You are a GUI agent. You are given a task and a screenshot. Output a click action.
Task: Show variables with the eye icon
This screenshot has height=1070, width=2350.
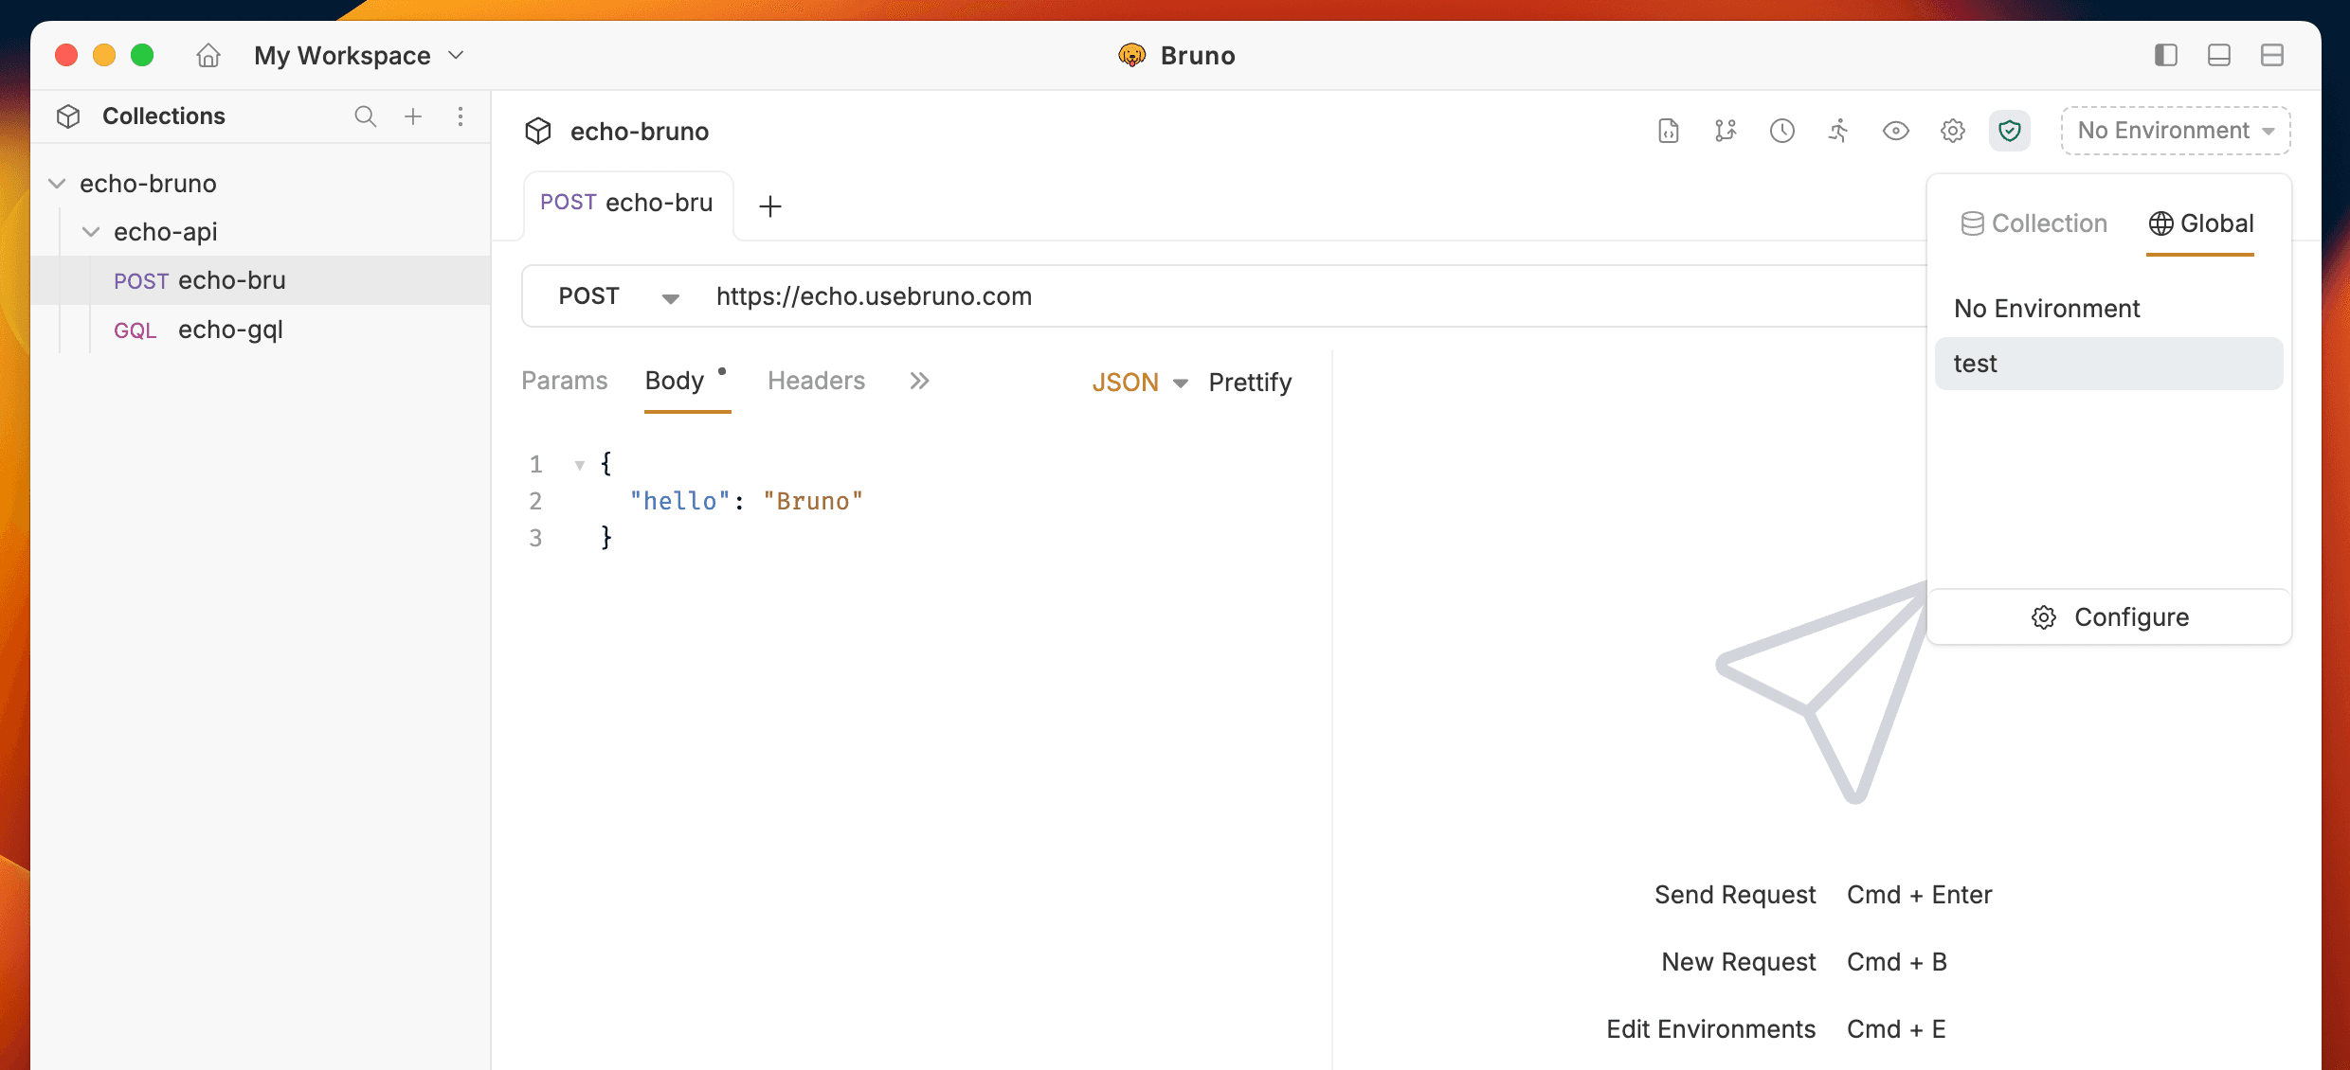point(1895,131)
